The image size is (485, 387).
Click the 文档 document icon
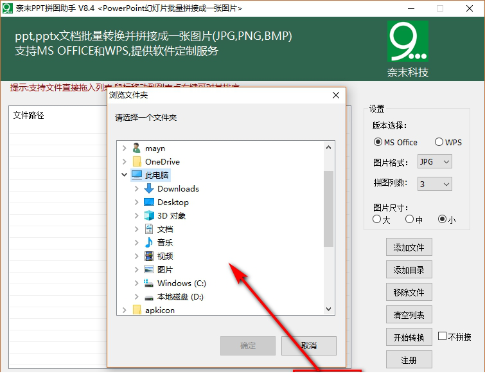pos(149,229)
